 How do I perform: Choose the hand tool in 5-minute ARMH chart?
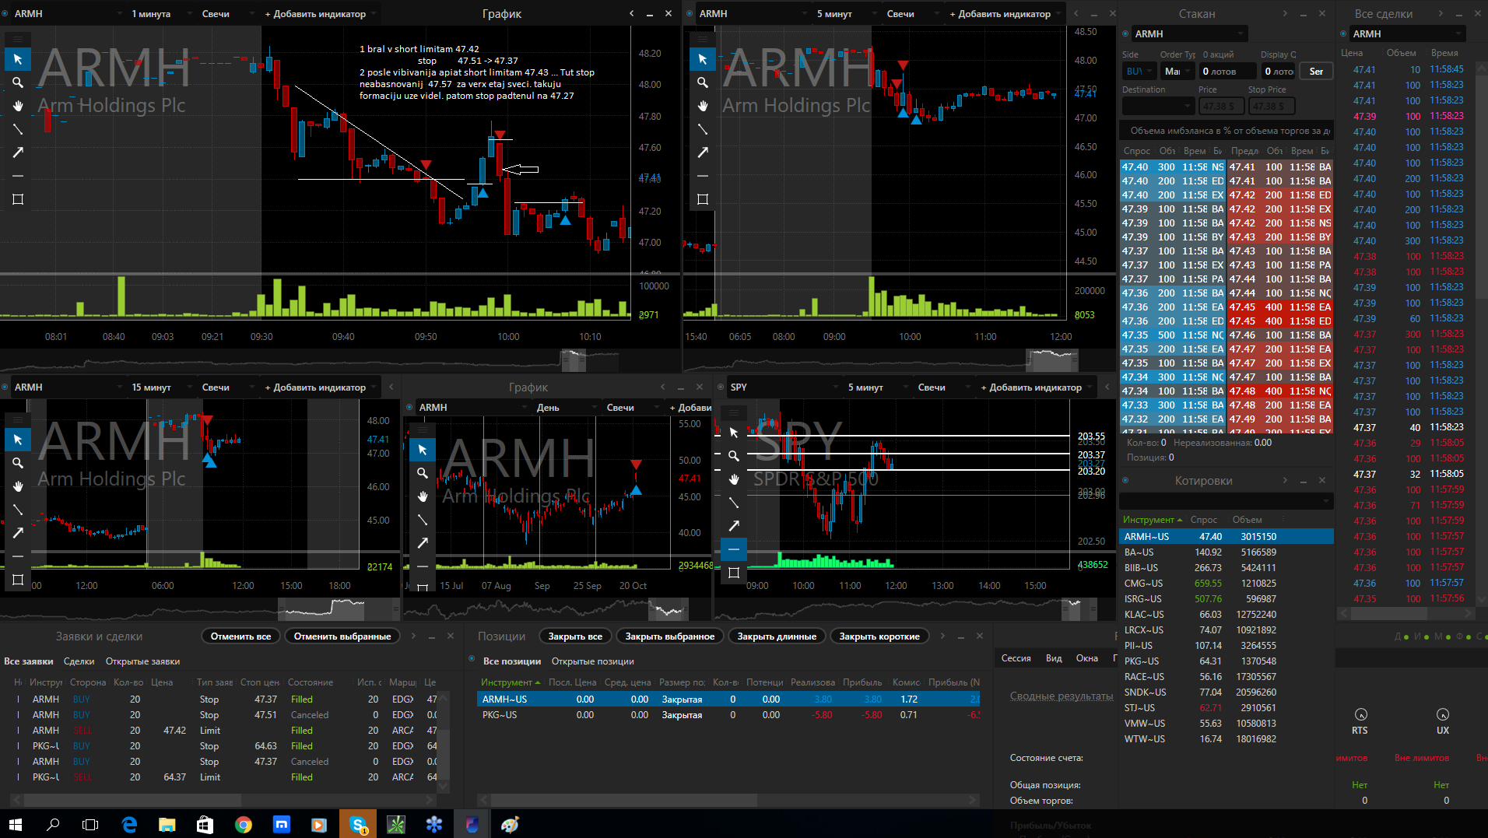pyautogui.click(x=702, y=106)
